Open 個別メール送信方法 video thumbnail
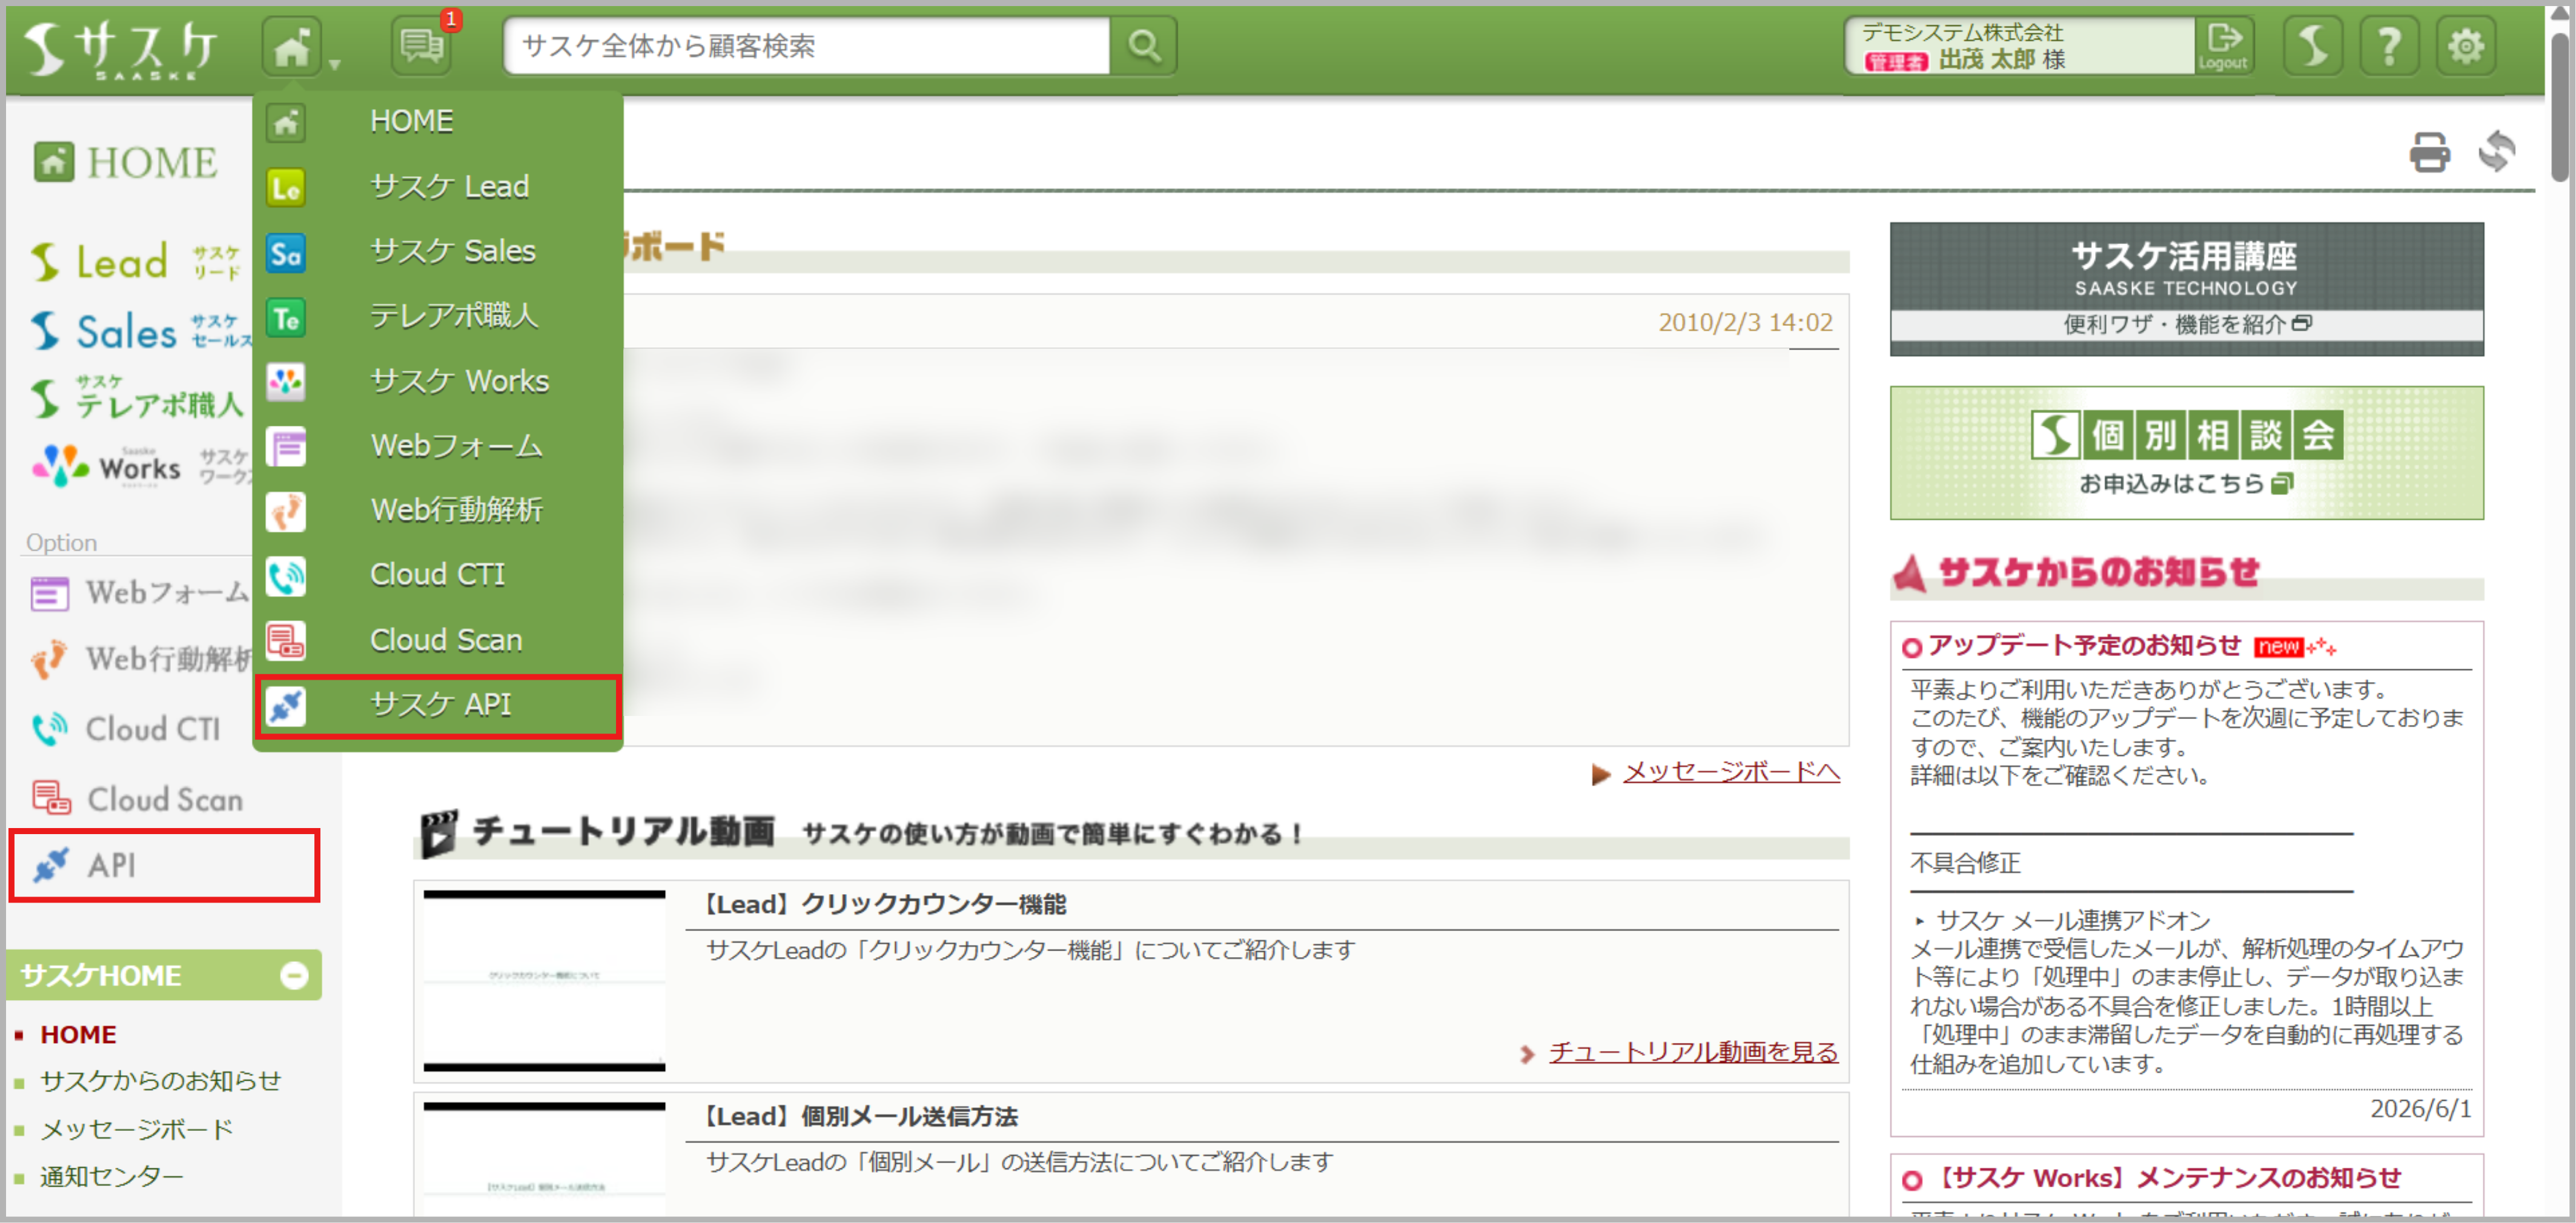 [x=544, y=1160]
